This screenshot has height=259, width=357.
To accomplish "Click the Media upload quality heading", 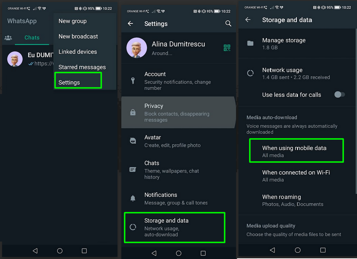I will [271, 226].
